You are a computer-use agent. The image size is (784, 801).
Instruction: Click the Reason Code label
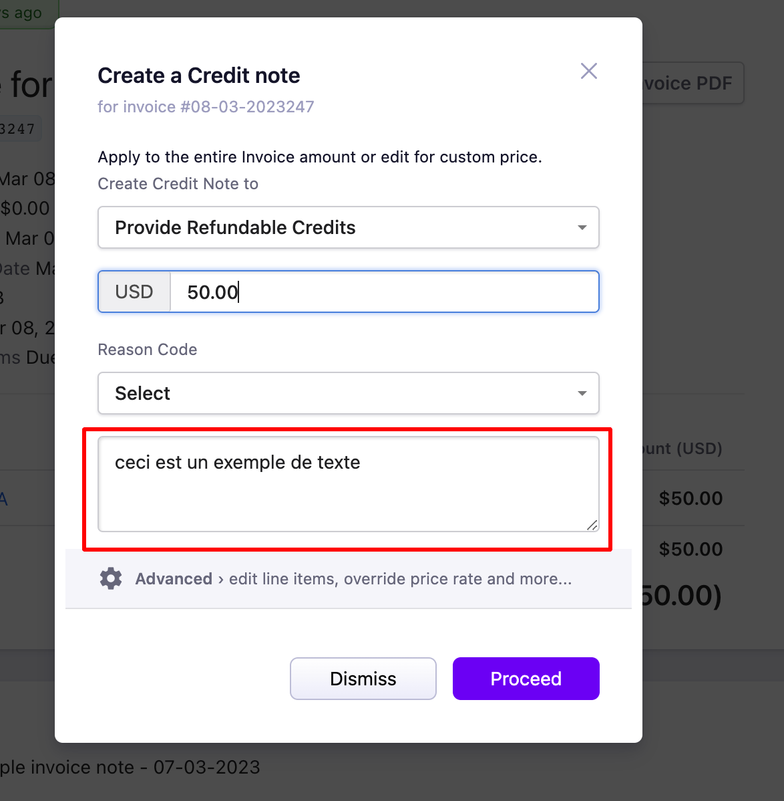148,350
